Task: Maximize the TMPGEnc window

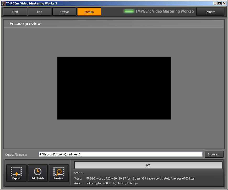Action: click(x=220, y=3)
